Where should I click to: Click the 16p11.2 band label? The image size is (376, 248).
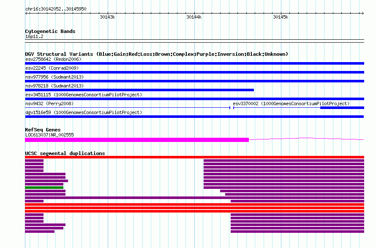point(34,36)
